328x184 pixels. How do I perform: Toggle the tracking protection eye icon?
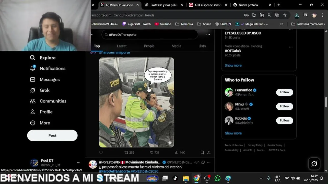pyautogui.click(x=277, y=15)
